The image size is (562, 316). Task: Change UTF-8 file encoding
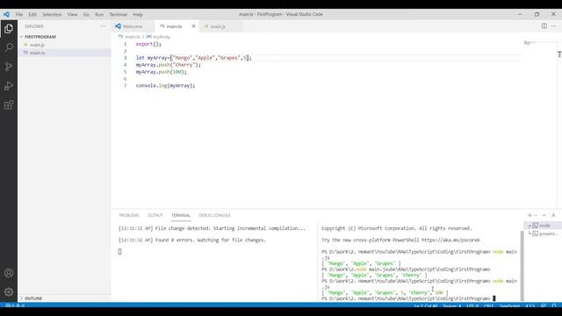point(472,306)
